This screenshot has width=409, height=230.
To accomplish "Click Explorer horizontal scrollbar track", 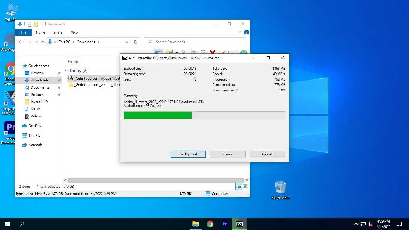I will 156,181.
